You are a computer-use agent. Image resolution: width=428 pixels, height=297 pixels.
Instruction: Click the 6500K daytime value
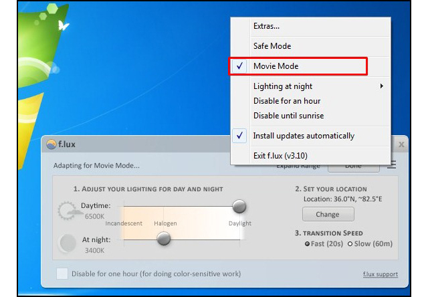[x=94, y=217]
